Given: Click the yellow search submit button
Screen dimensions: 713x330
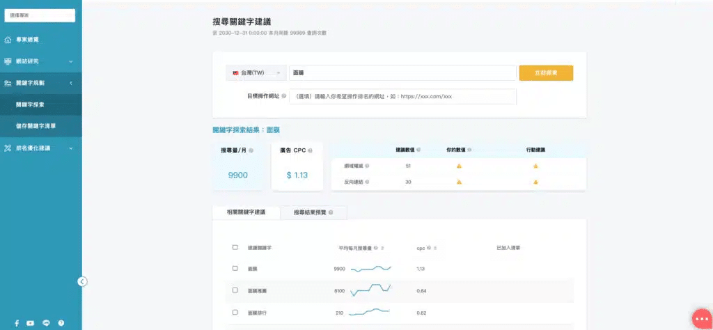Looking at the screenshot, I should point(546,73).
